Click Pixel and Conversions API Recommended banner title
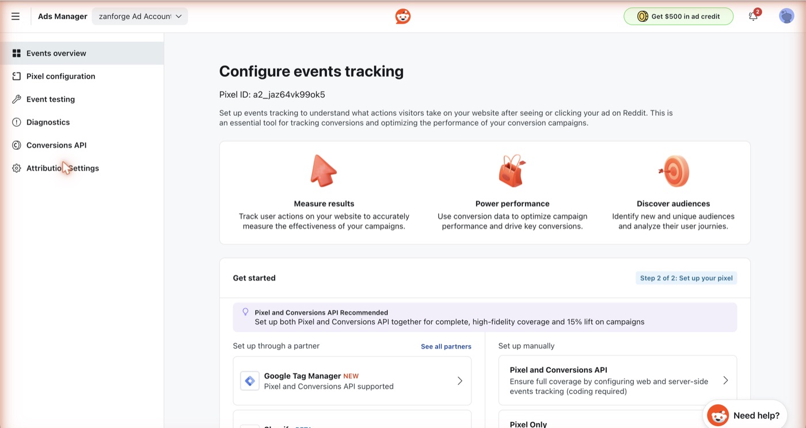 tap(321, 312)
